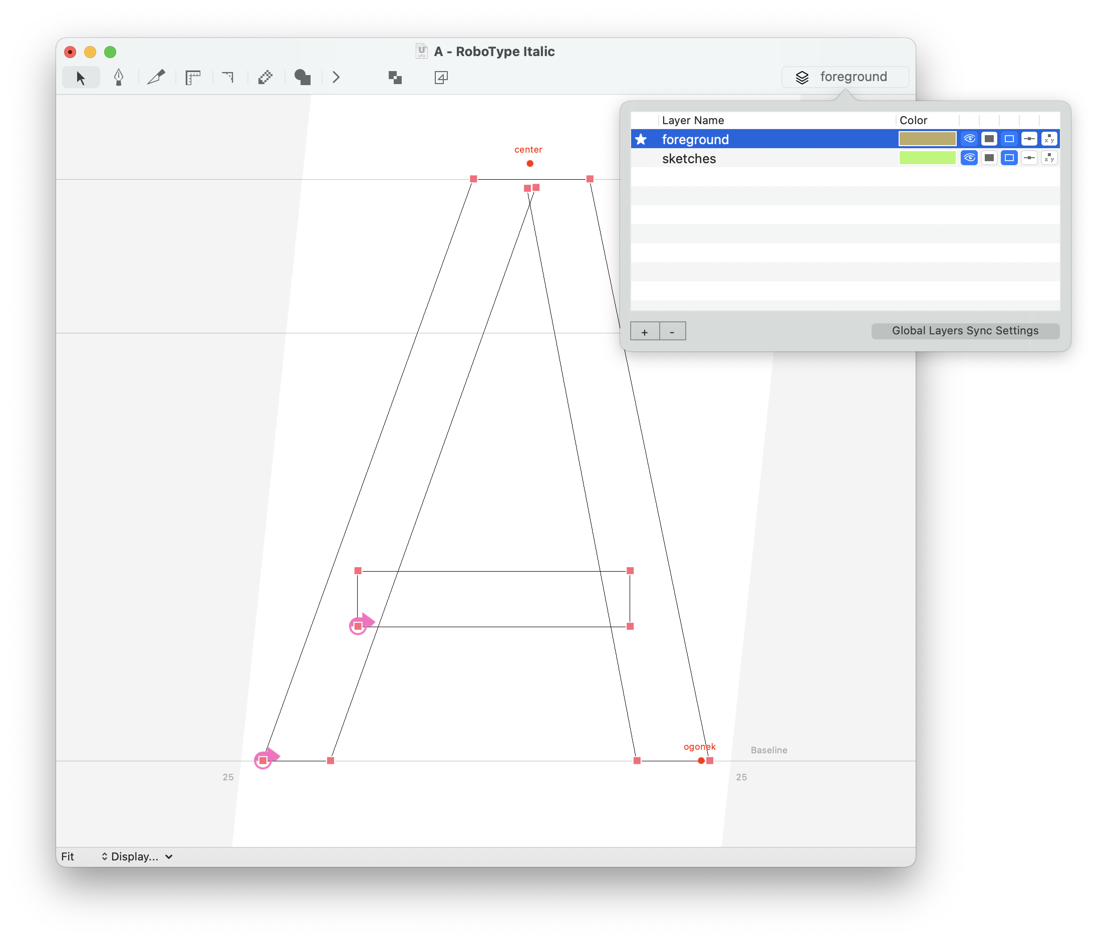Open the layers panel via foreground button

click(845, 76)
